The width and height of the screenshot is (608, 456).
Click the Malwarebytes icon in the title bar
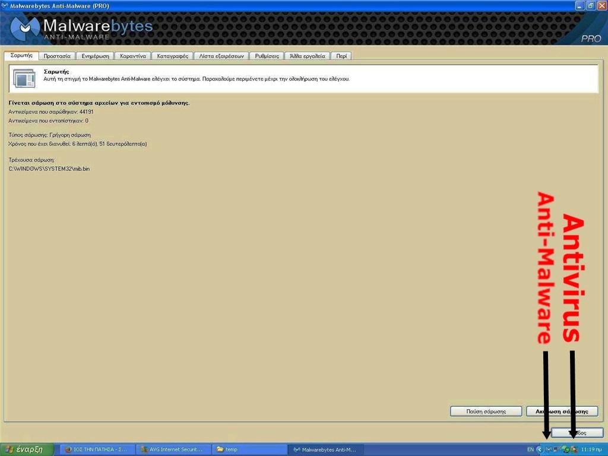pos(5,5)
